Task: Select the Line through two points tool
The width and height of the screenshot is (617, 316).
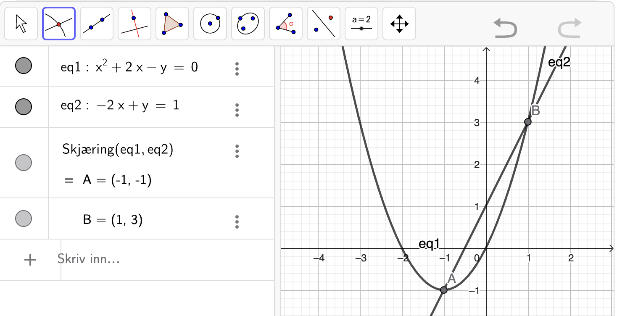Action: coord(97,24)
